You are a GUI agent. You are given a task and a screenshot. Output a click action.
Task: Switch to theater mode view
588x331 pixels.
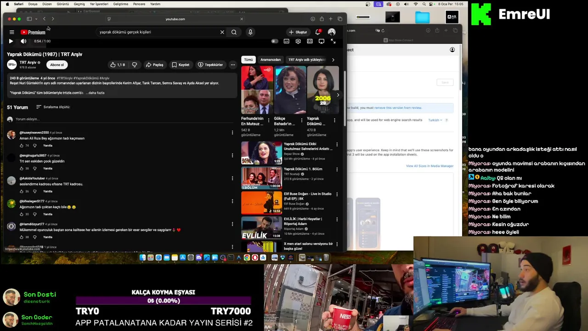click(310, 41)
